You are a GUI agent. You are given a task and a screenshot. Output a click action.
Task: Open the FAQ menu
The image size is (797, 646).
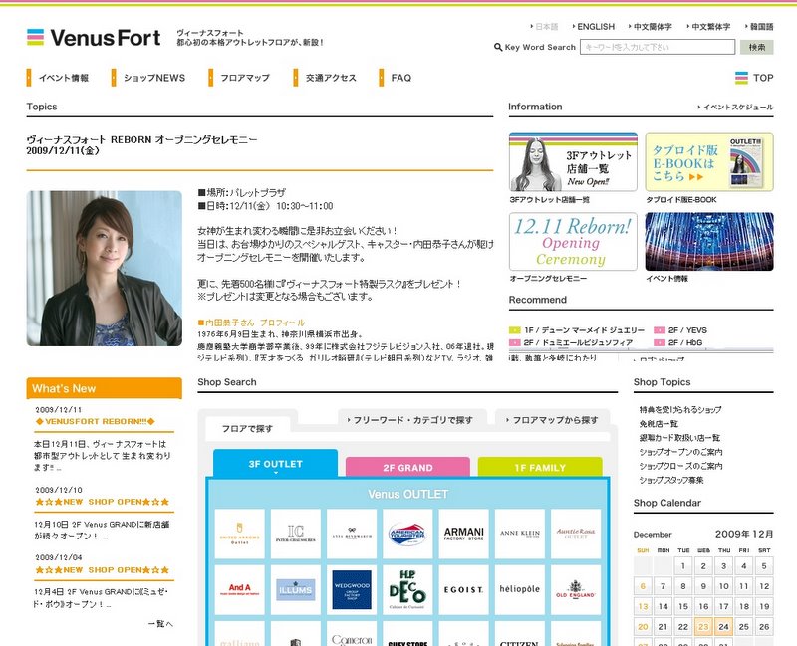[x=396, y=78]
